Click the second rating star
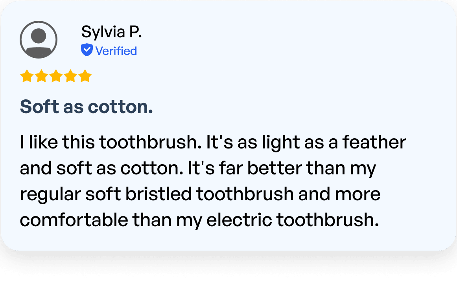457x282 pixels. (x=41, y=76)
